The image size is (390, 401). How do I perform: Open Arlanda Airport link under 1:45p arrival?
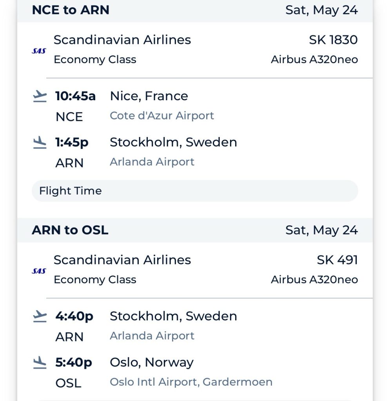pyautogui.click(x=152, y=162)
